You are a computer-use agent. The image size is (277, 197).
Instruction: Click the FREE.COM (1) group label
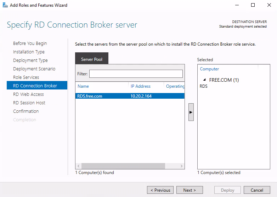click(224, 80)
